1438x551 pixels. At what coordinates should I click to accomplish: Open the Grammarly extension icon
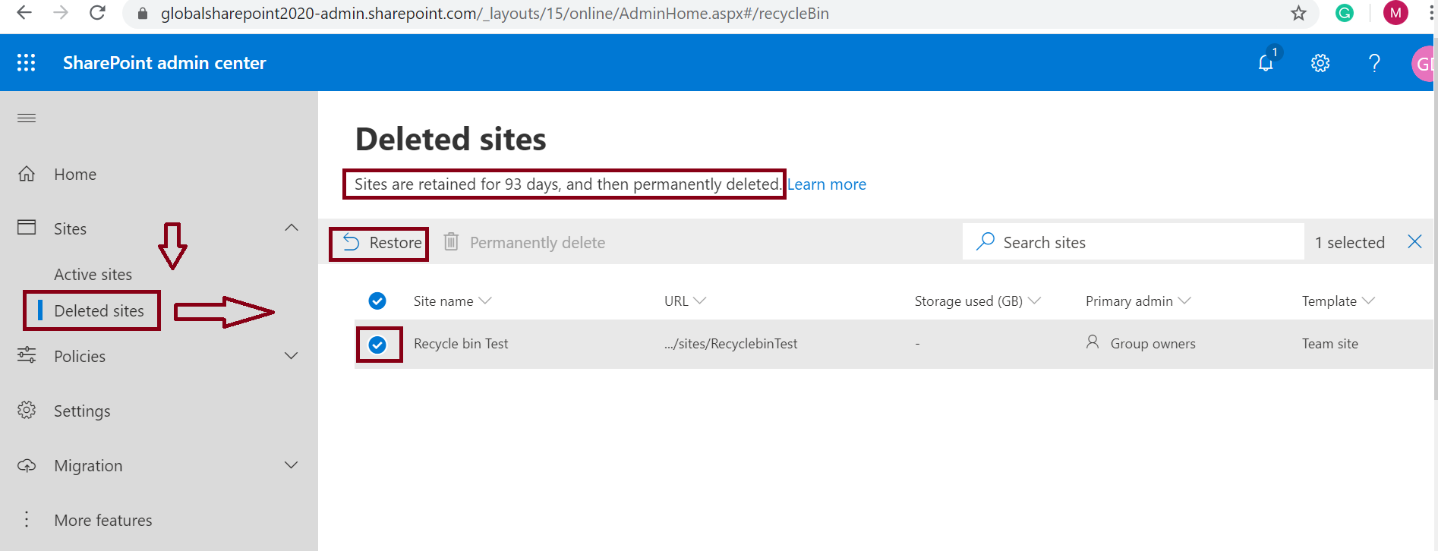[1345, 13]
